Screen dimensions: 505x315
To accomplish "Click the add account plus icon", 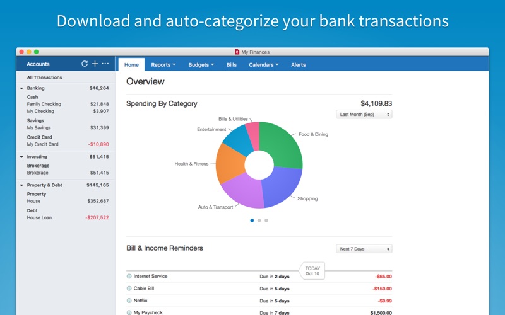I will pos(95,64).
